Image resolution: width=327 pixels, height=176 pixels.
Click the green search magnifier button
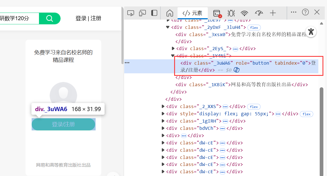[x=50, y=18]
